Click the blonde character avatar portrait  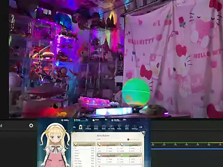[x=54, y=145]
